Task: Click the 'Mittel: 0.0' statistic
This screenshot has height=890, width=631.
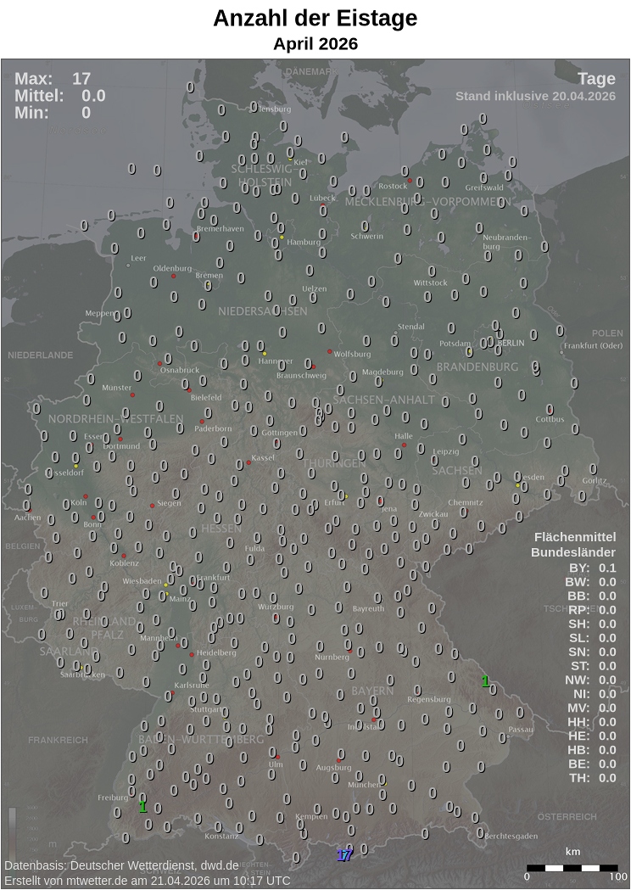Action: [59, 96]
